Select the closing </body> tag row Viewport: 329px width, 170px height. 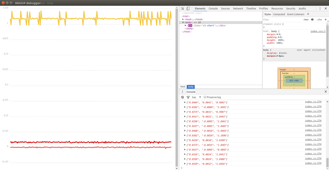(189, 29)
